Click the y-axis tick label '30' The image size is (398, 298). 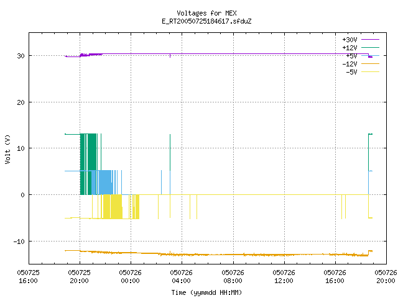click(x=21, y=56)
